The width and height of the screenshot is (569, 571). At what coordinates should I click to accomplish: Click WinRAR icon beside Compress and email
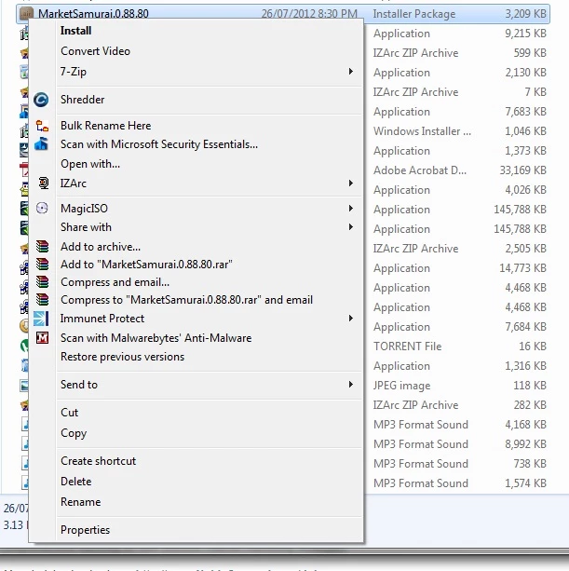point(42,281)
